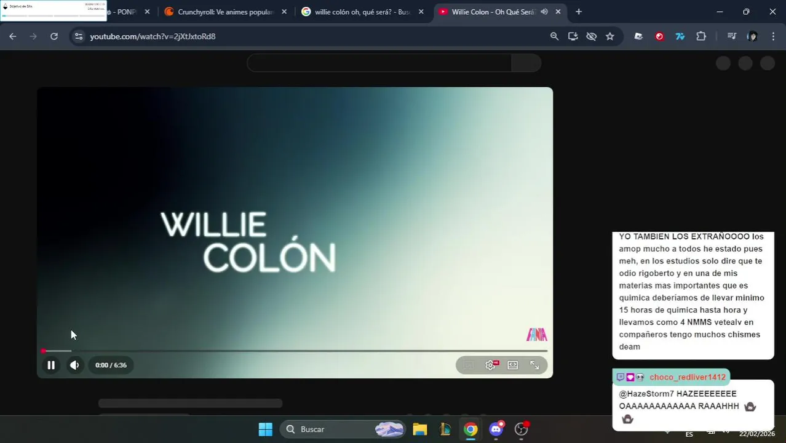
Task: Open the Extensions puzzle menu
Action: (701, 36)
